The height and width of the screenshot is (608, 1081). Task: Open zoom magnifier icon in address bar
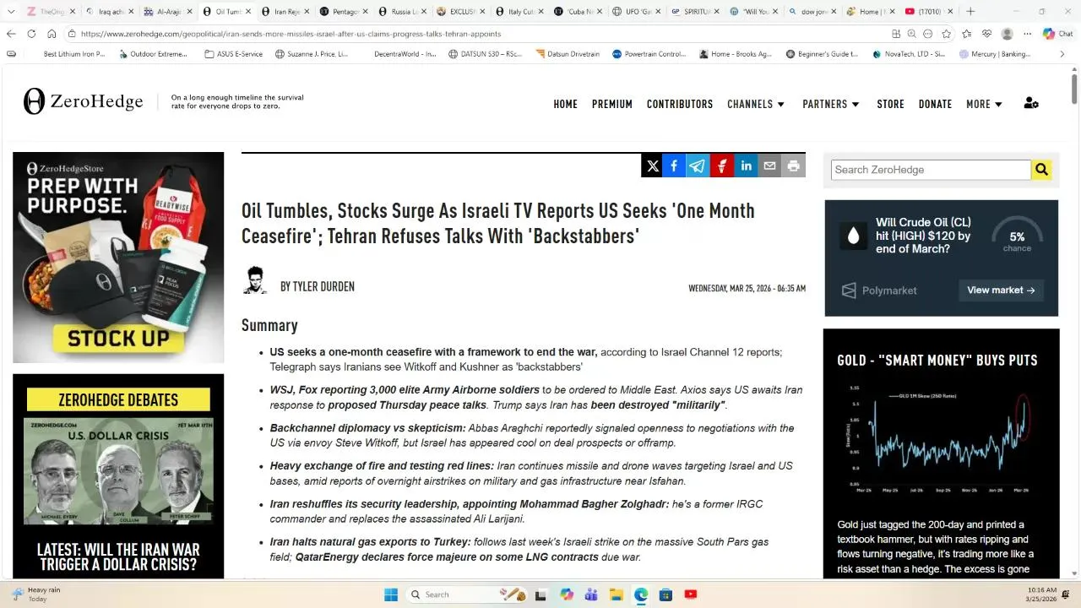[x=912, y=34]
